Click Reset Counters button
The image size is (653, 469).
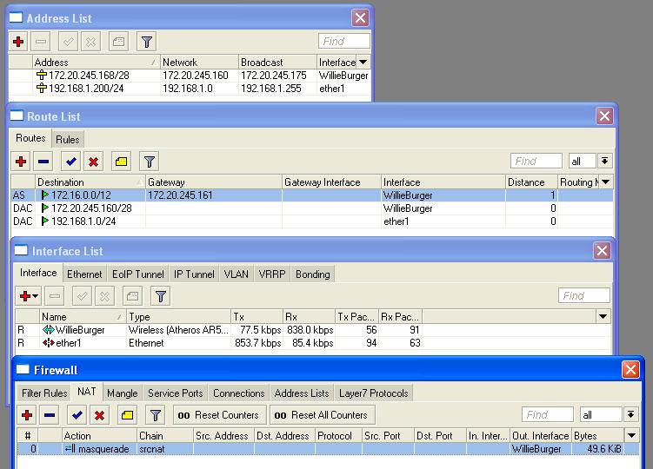tap(218, 415)
